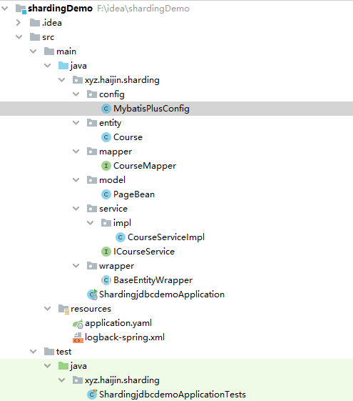Click the application.yaml Spring config icon
The image size is (353, 401).
click(x=78, y=324)
